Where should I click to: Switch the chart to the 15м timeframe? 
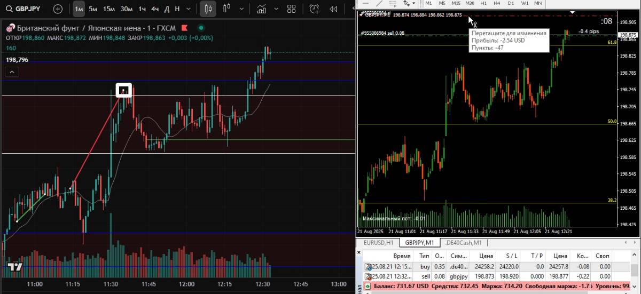pos(109,9)
